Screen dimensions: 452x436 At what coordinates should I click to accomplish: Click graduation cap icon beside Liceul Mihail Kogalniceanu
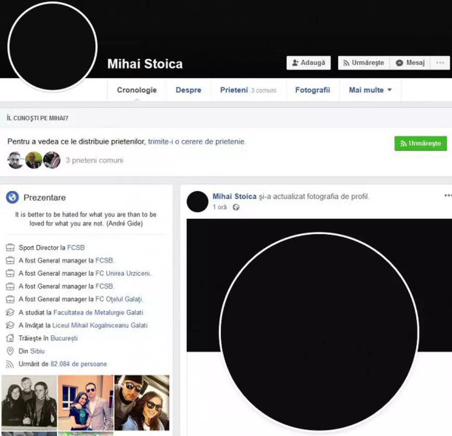coord(10,325)
